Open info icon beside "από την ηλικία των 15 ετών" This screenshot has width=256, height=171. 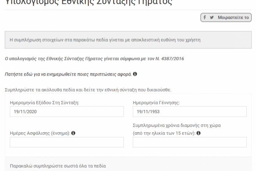(199, 133)
